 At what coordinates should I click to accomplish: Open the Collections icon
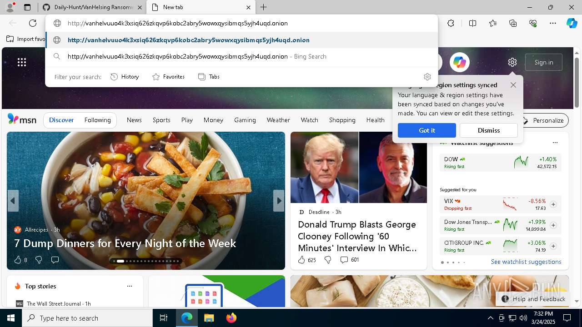coord(513,23)
